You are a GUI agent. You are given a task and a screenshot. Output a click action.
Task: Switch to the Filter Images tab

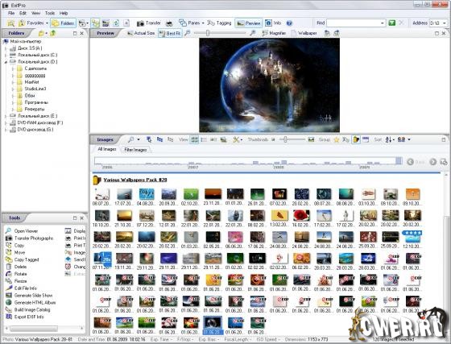tap(135, 150)
